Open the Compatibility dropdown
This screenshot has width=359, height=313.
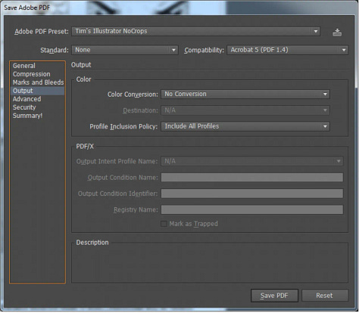click(288, 50)
